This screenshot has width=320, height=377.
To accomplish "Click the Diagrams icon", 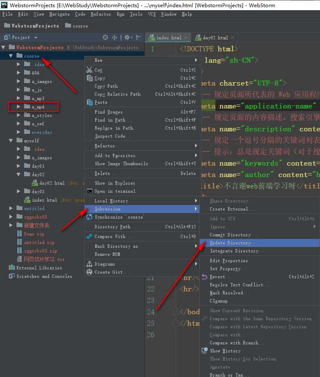I will pos(89,264).
